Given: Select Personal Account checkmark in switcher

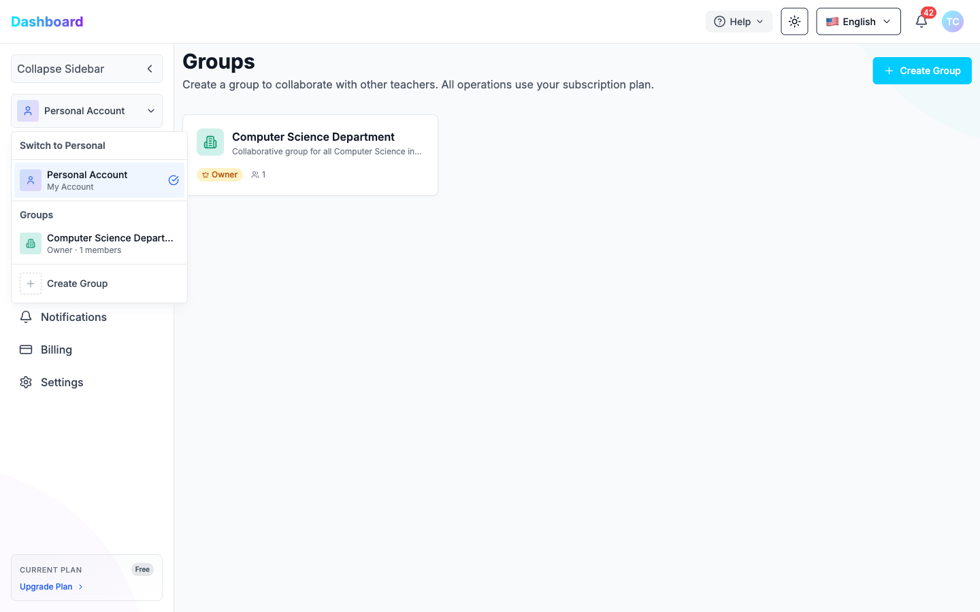Looking at the screenshot, I should pyautogui.click(x=174, y=180).
